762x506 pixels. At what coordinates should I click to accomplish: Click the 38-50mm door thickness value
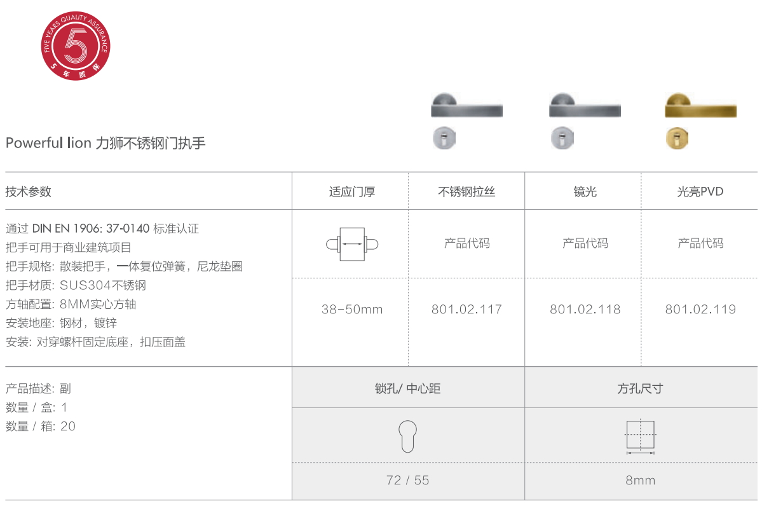coord(351,310)
